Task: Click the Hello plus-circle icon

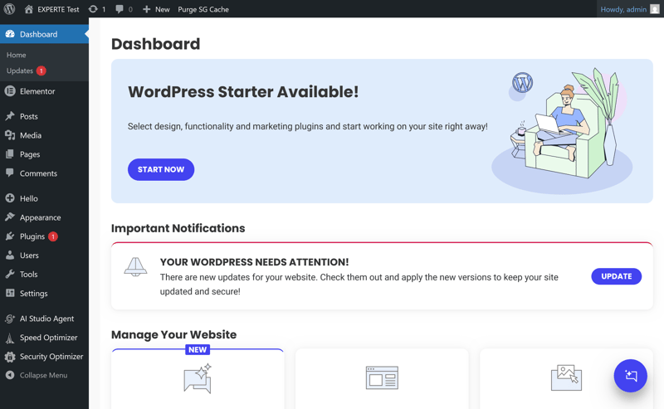Action: pos(10,198)
